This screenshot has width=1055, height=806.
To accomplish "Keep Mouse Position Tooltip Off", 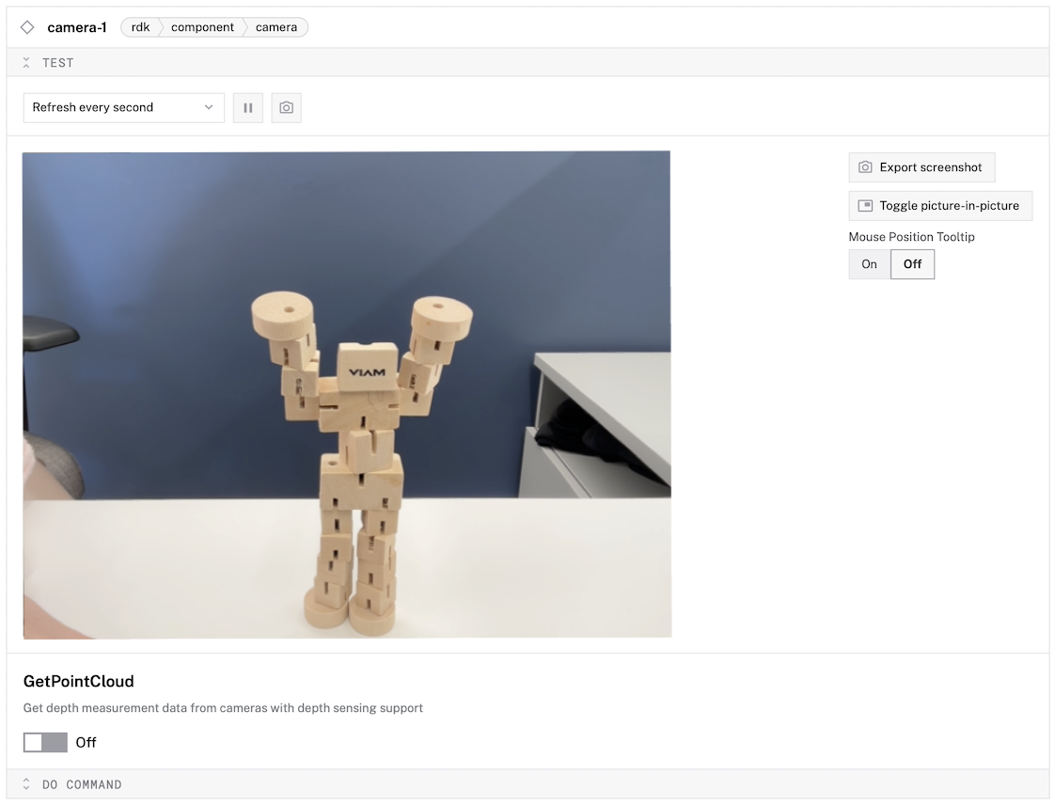I will click(x=912, y=264).
